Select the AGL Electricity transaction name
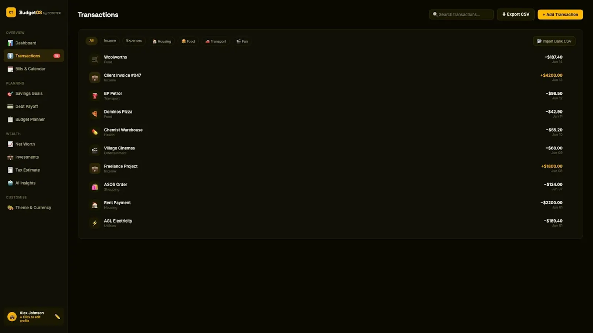593x333 pixels. [x=118, y=221]
